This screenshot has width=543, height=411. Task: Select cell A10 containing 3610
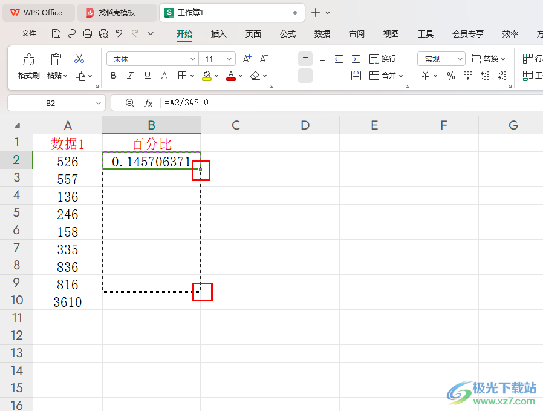click(68, 301)
